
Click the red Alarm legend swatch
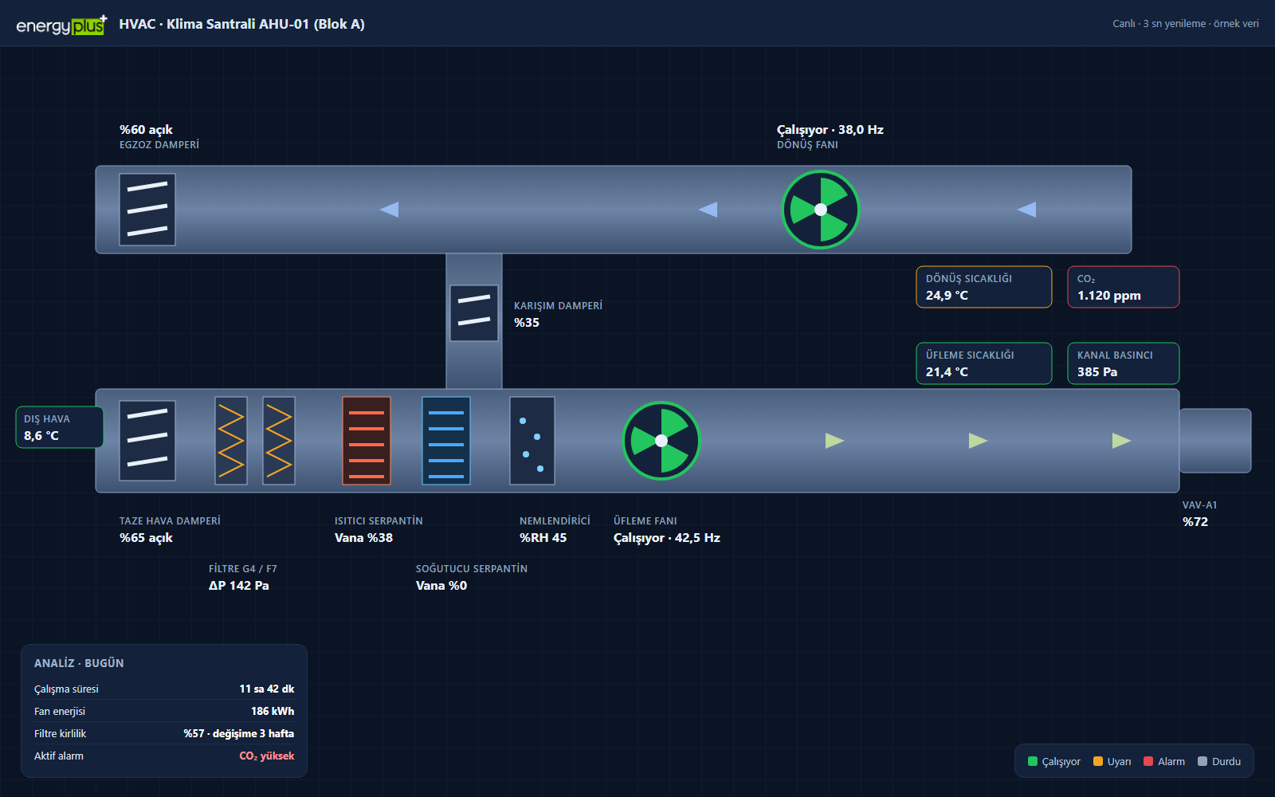point(1148,761)
